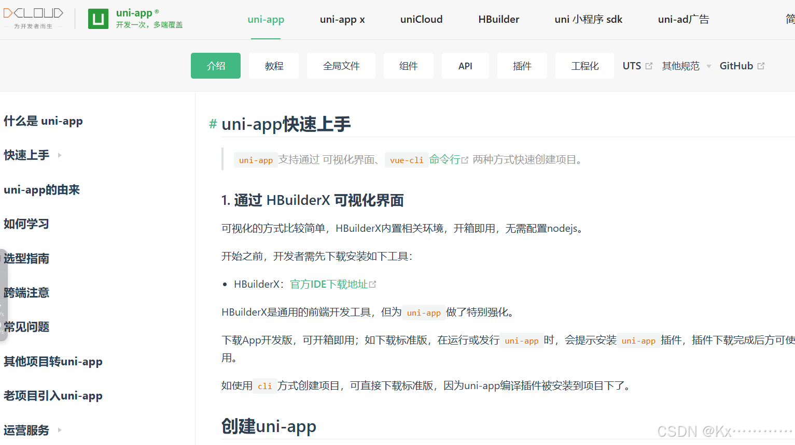The width and height of the screenshot is (795, 445).
Task: Follow the 命令行 link
Action: click(x=449, y=160)
